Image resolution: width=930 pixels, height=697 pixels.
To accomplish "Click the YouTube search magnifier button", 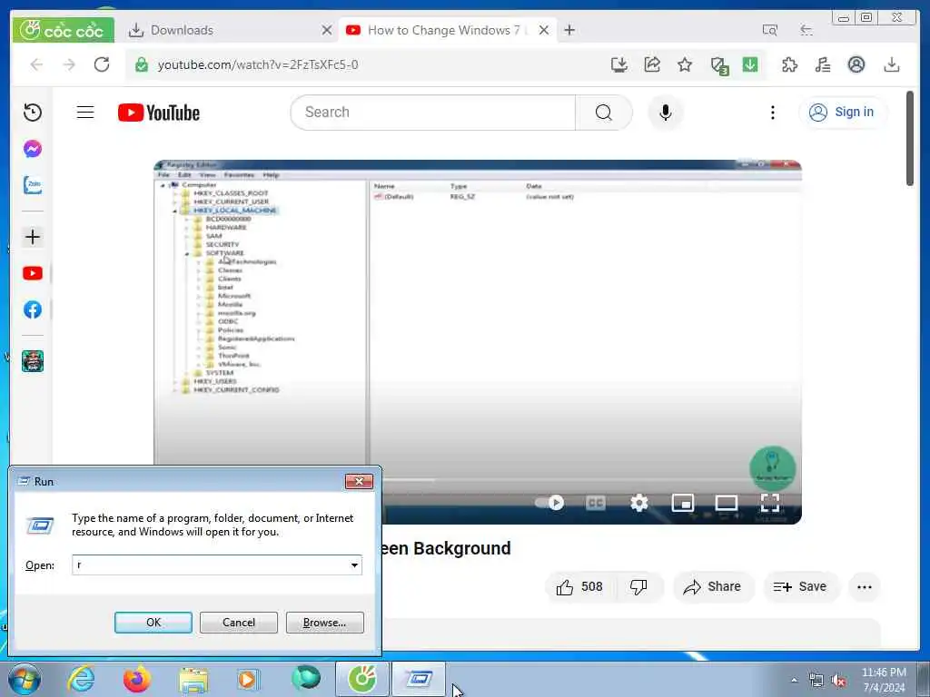I will (x=604, y=112).
